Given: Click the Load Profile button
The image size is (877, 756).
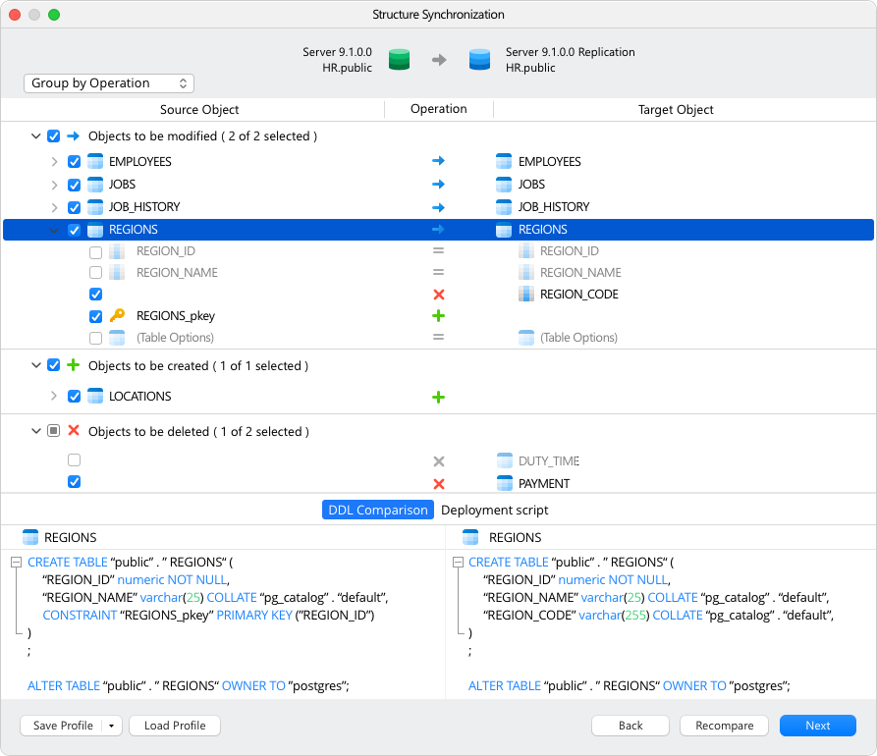Looking at the screenshot, I should point(175,726).
